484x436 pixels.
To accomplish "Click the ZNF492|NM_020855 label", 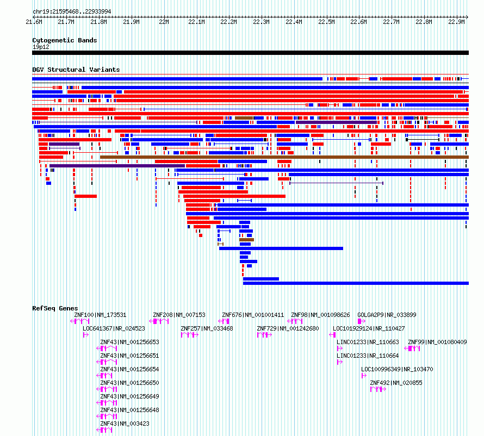I will [396, 383].
